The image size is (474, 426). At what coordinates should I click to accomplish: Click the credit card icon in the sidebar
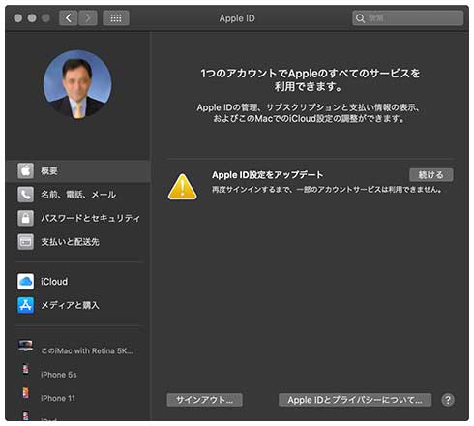pos(25,242)
